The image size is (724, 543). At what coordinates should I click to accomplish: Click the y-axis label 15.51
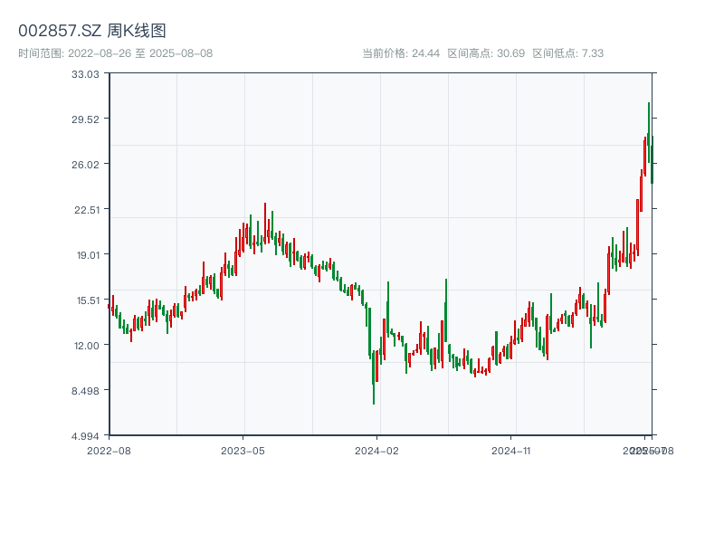point(88,300)
